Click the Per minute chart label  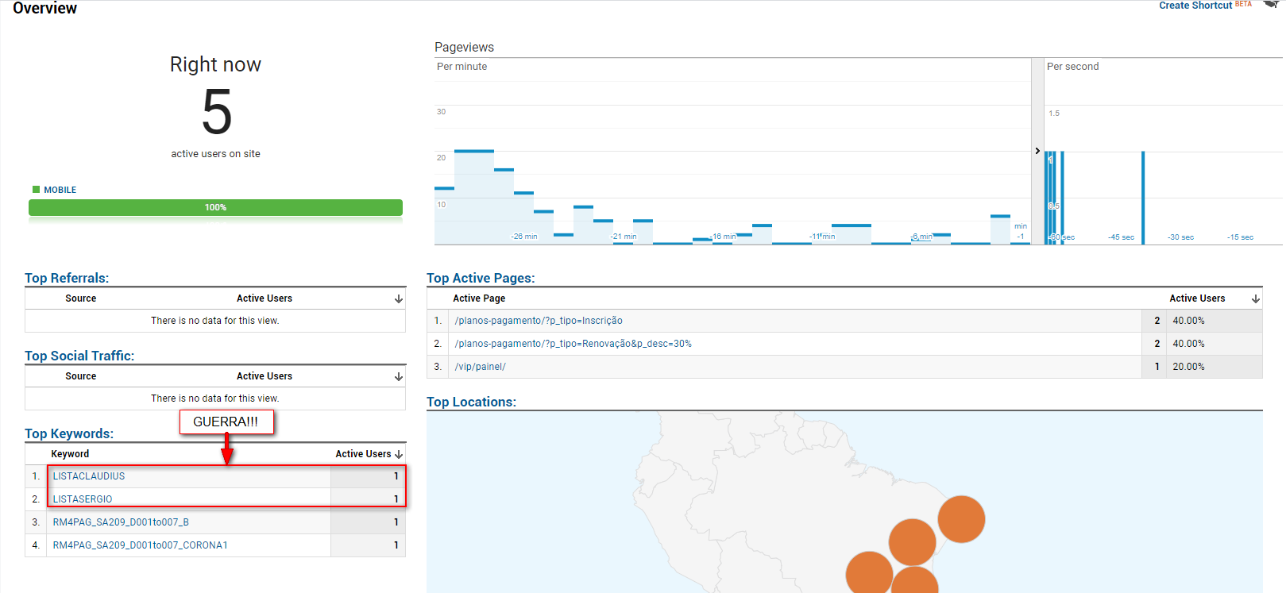[x=461, y=67]
